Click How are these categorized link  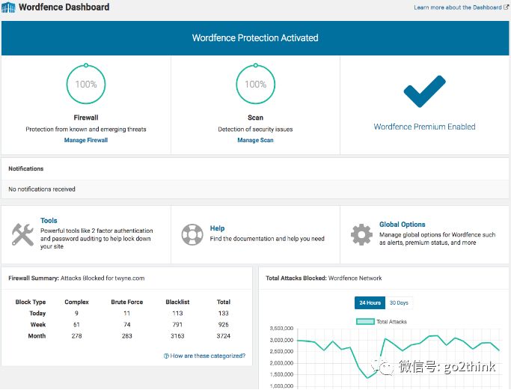pos(207,356)
